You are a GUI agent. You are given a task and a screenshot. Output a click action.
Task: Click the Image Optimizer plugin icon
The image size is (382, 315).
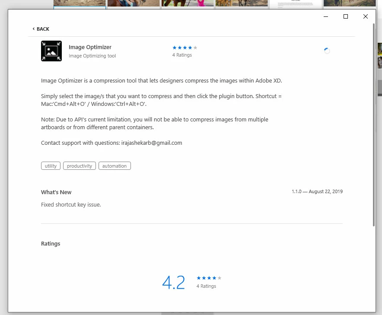coord(51,51)
